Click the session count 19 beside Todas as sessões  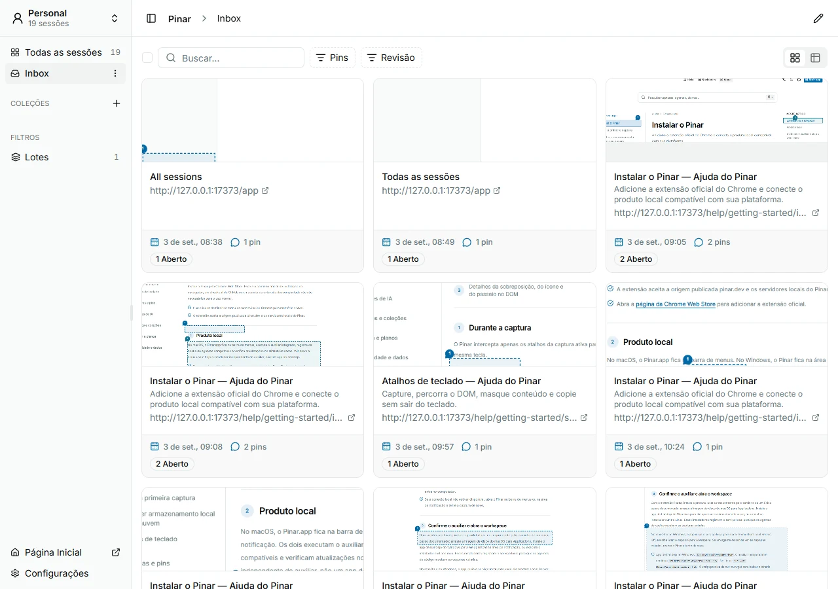[115, 52]
